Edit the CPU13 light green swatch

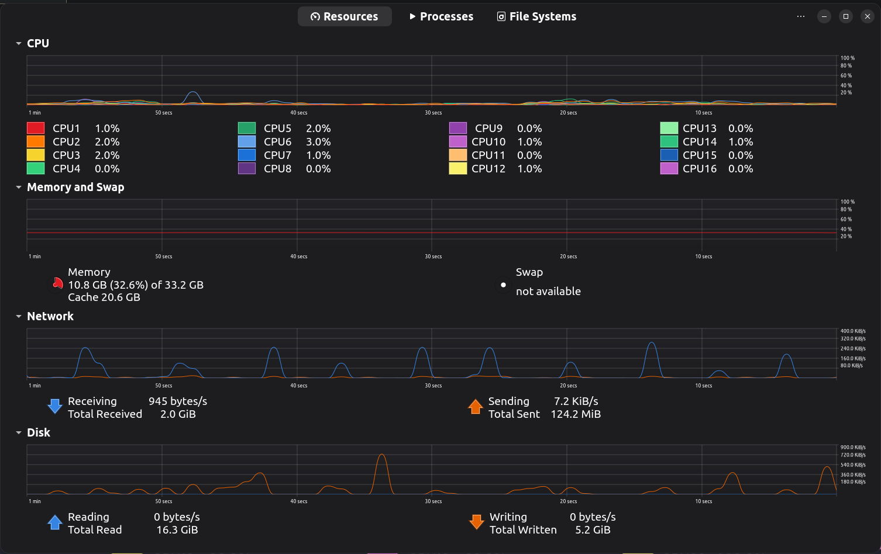tap(669, 128)
